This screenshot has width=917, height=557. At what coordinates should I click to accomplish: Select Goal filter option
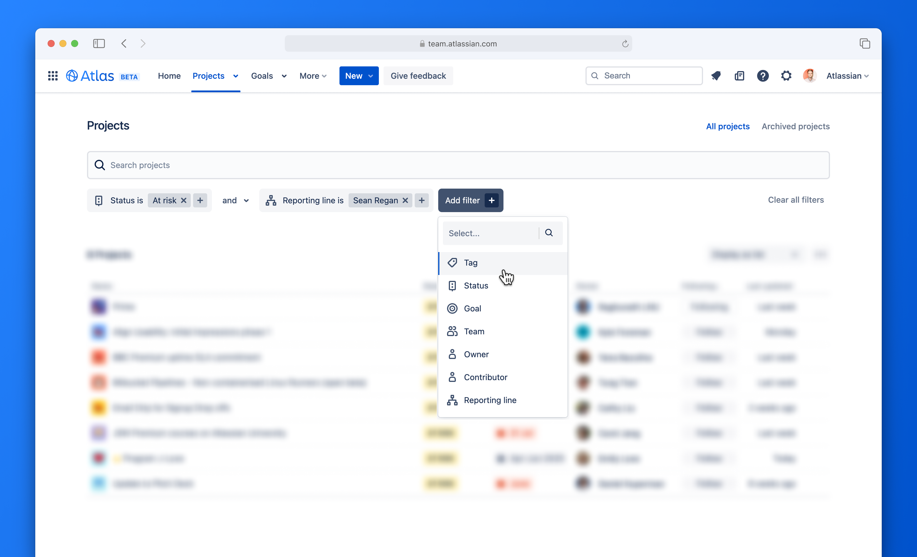click(x=503, y=308)
